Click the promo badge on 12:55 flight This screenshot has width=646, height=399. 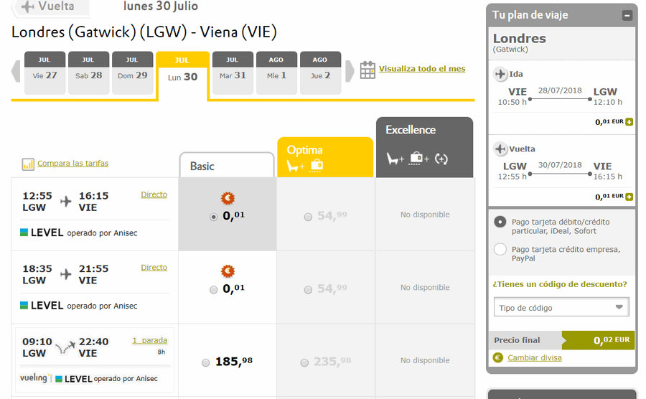point(228,199)
